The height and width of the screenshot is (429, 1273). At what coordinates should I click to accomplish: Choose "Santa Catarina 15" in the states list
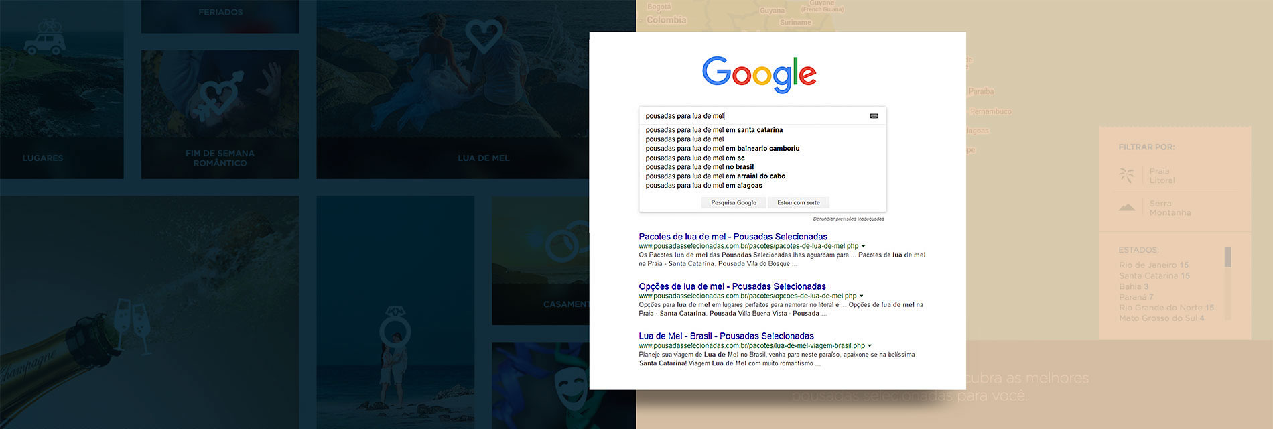click(x=1154, y=276)
